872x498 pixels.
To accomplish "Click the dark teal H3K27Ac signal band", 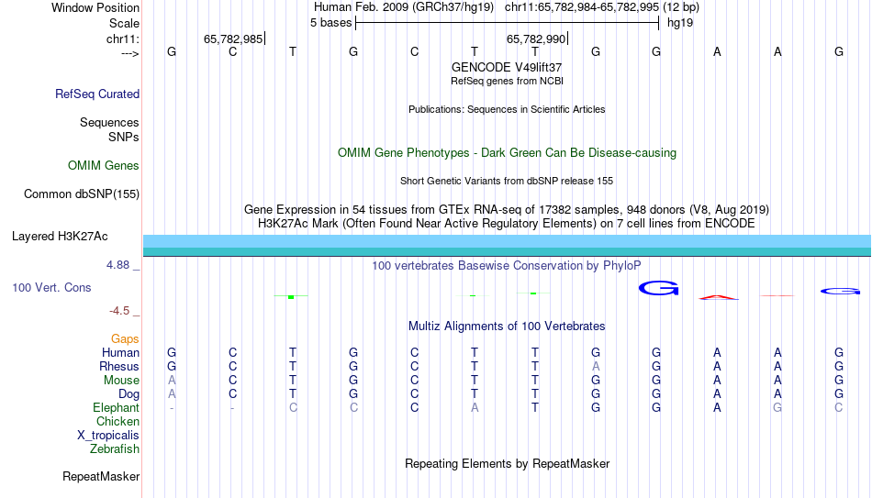I will click(x=507, y=252).
